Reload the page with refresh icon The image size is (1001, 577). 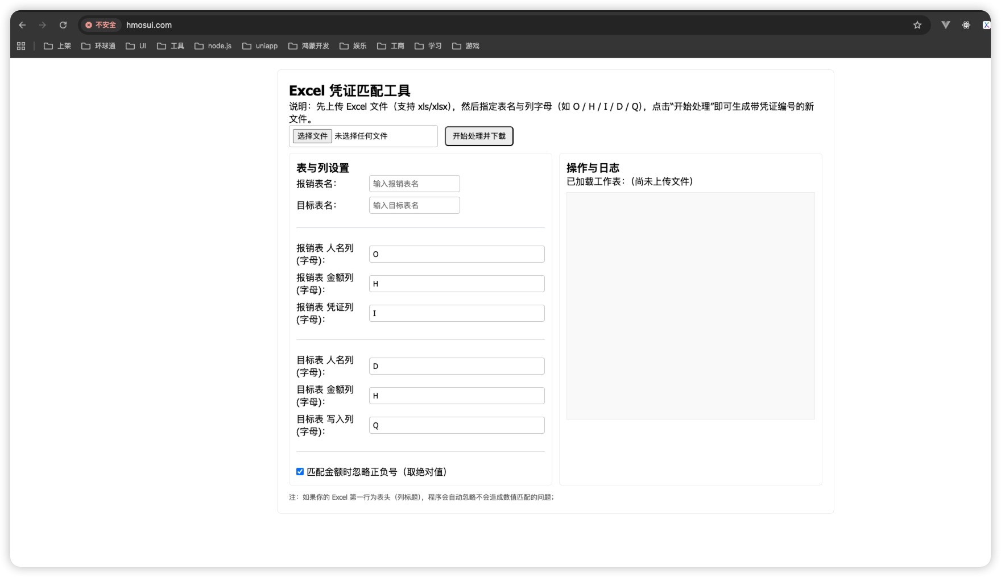coord(63,25)
